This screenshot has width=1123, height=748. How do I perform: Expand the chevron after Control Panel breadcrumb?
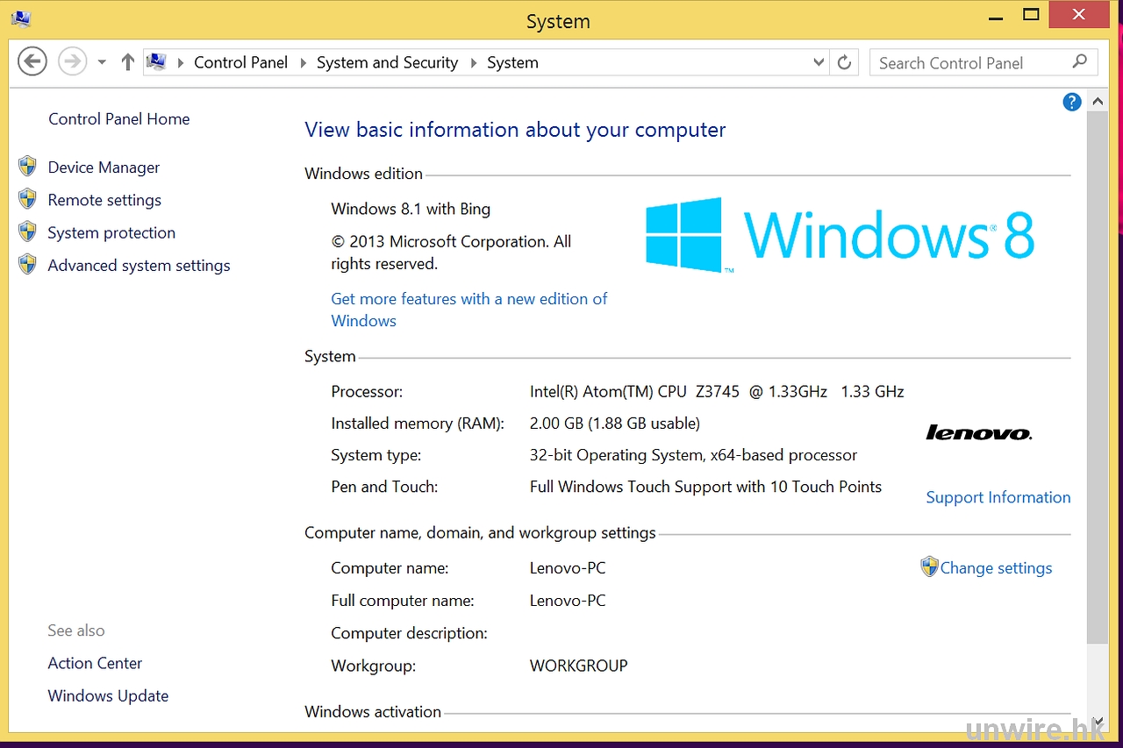point(304,63)
